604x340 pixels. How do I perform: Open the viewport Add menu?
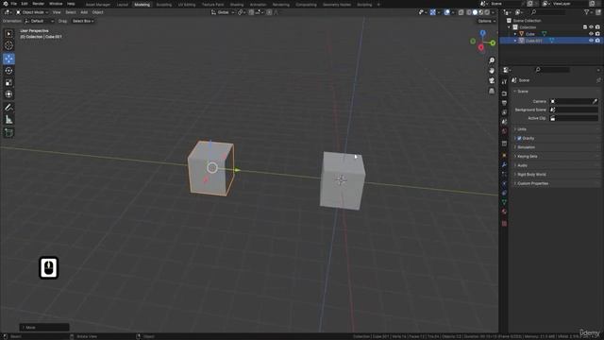tap(84, 12)
